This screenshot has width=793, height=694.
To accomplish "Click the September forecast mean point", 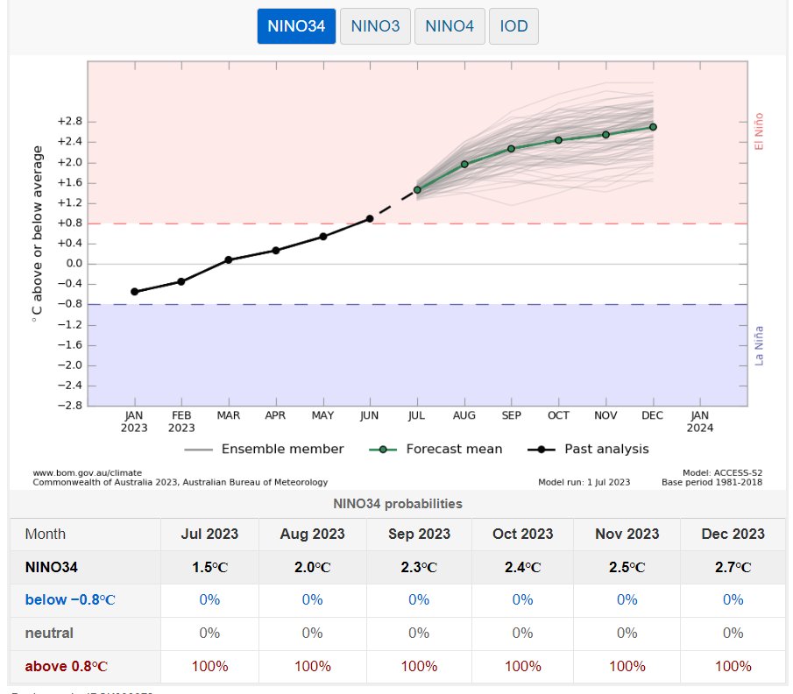I will click(512, 149).
